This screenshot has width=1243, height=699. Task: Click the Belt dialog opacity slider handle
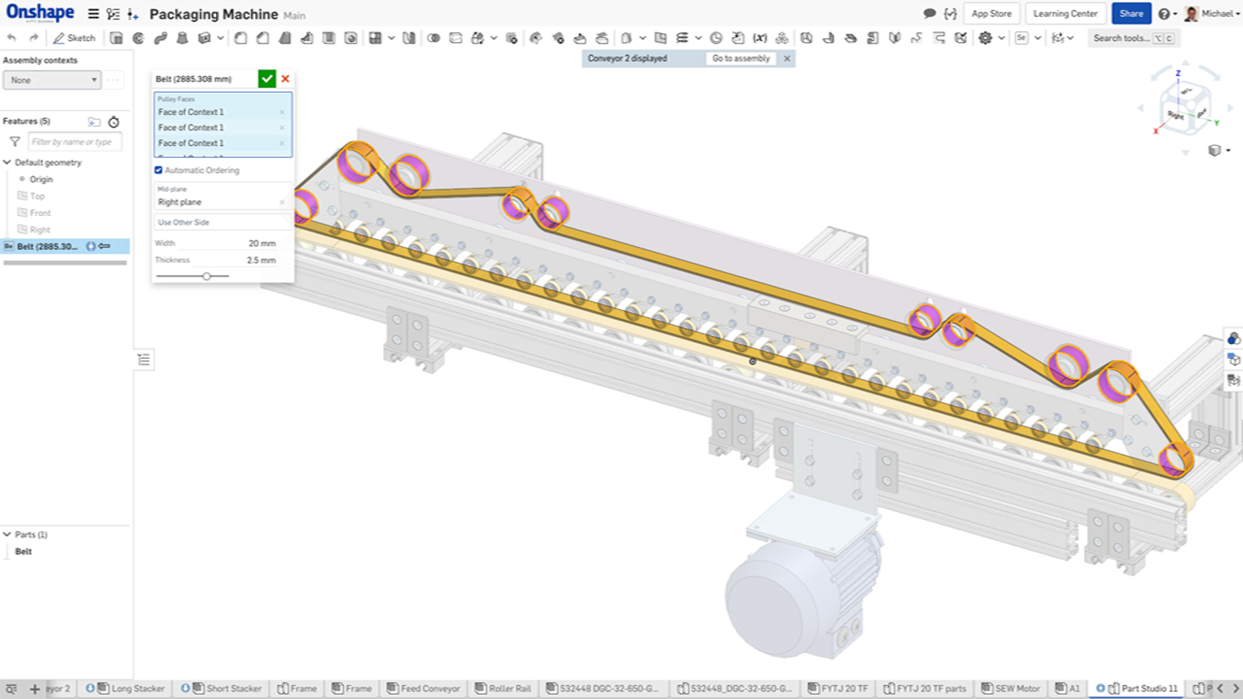207,276
